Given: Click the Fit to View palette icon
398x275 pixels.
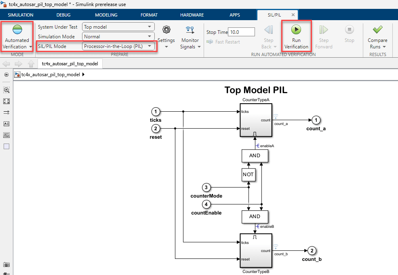Looking at the screenshot, I should (6, 101).
